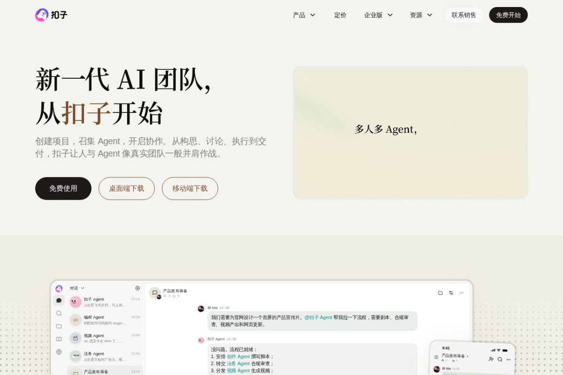This screenshot has width=563, height=375.
Task: Tap the hamburger menu in phone mockup
Action: point(436,357)
